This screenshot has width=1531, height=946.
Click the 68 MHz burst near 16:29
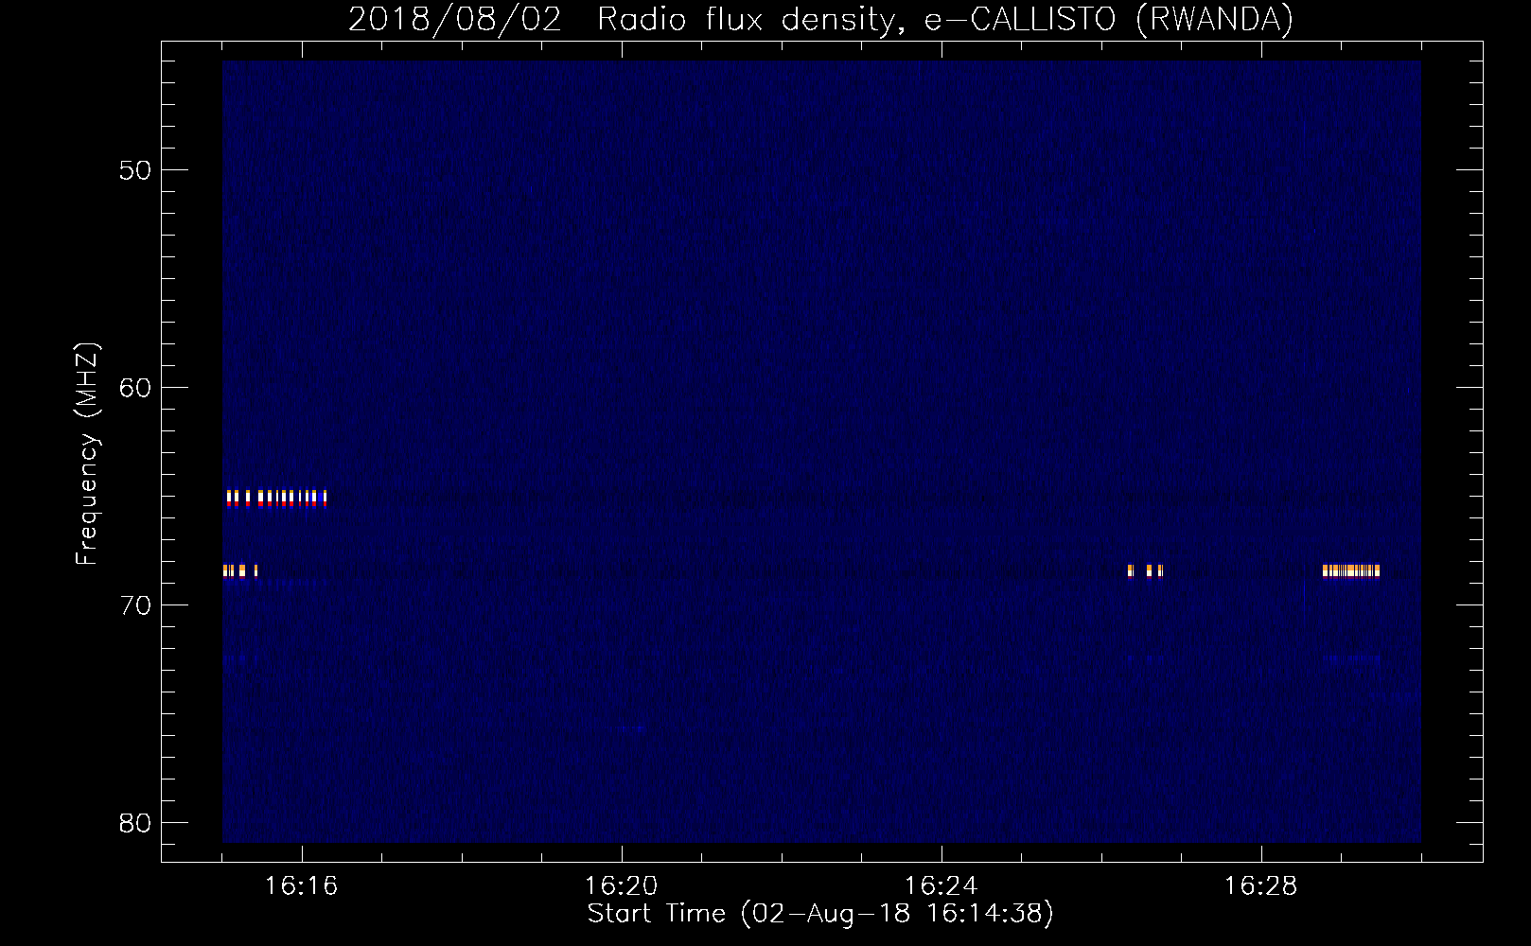point(1351,570)
